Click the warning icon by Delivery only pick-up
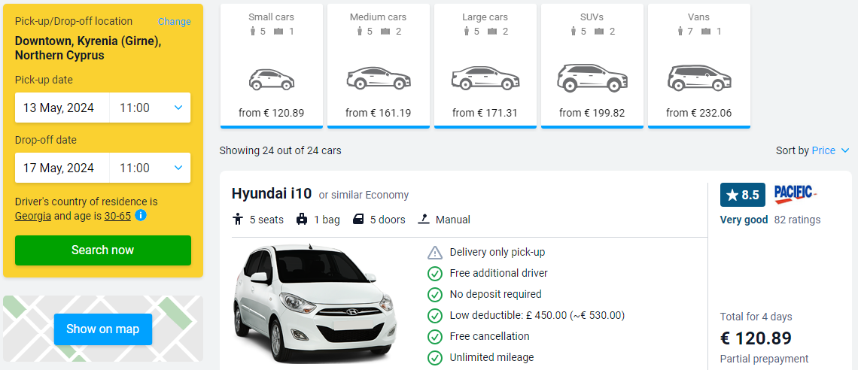This screenshot has height=370, width=858. pos(434,253)
